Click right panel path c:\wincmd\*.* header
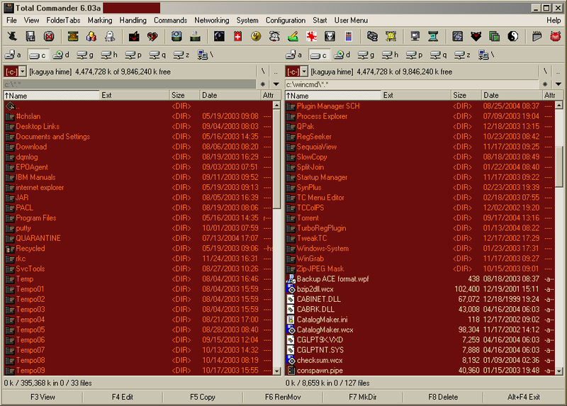 [x=412, y=84]
